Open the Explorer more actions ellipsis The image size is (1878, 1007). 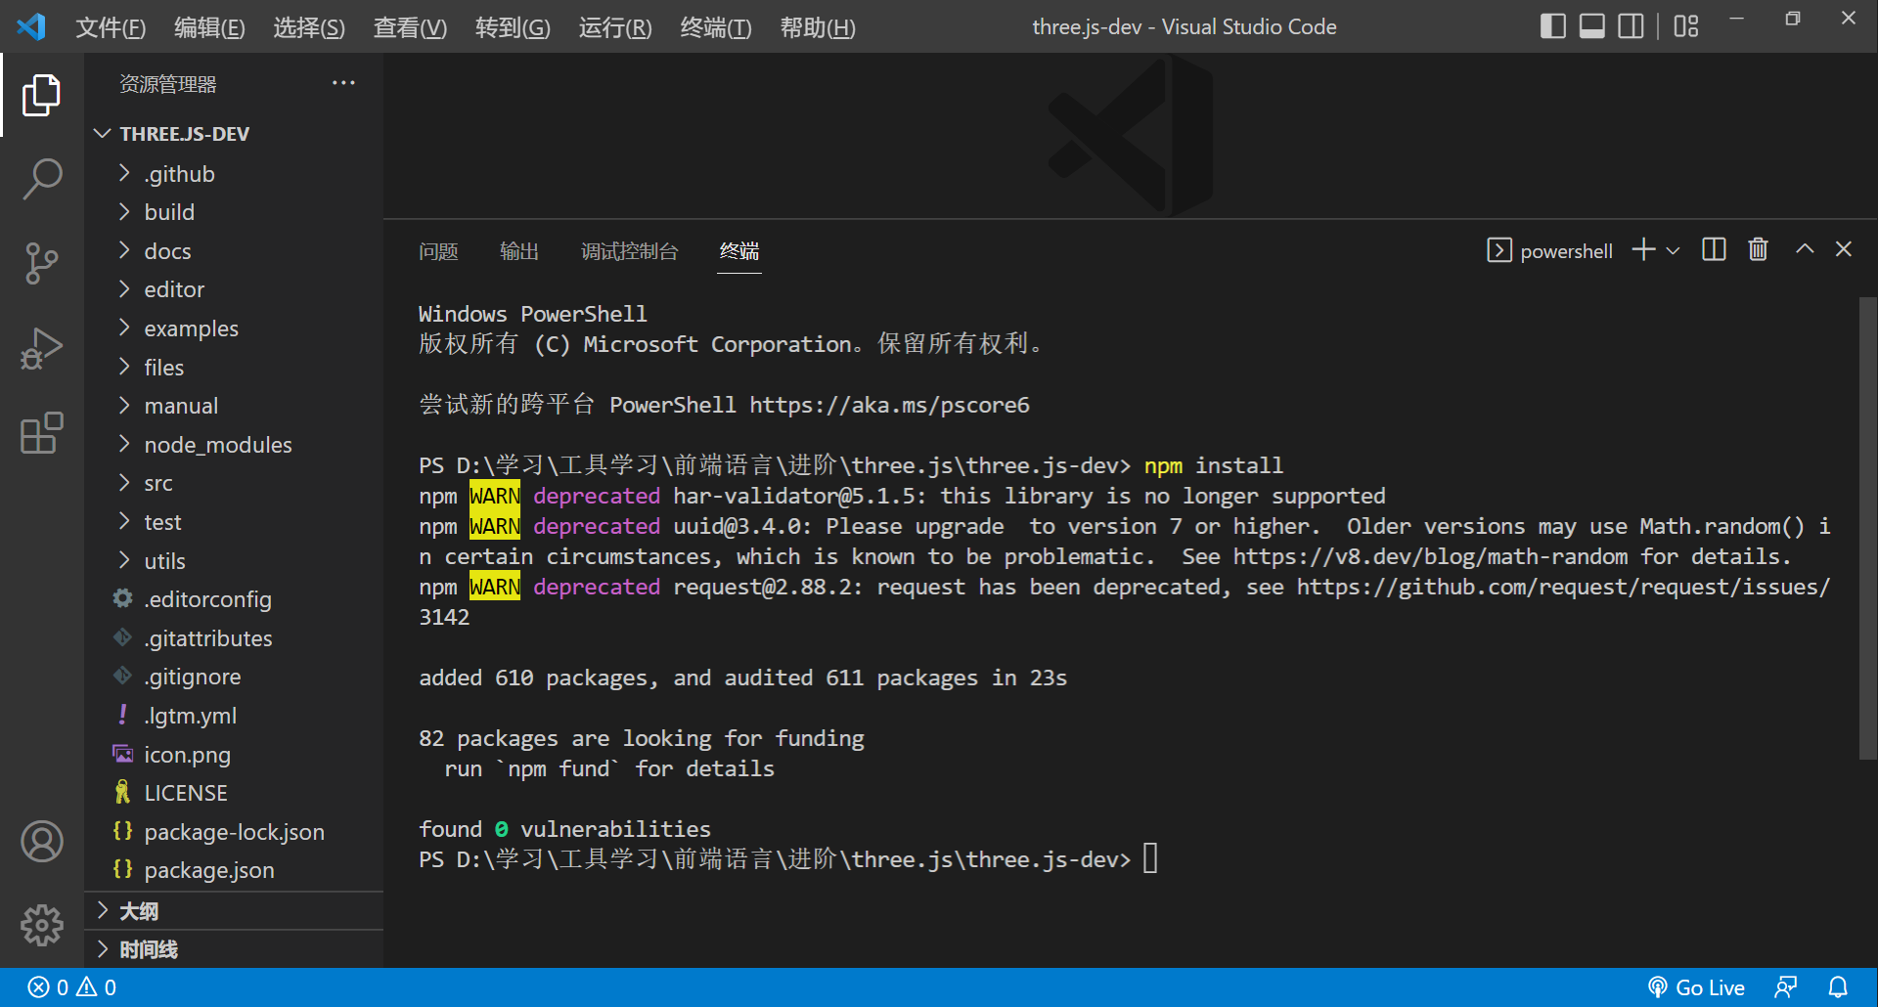pyautogui.click(x=343, y=83)
